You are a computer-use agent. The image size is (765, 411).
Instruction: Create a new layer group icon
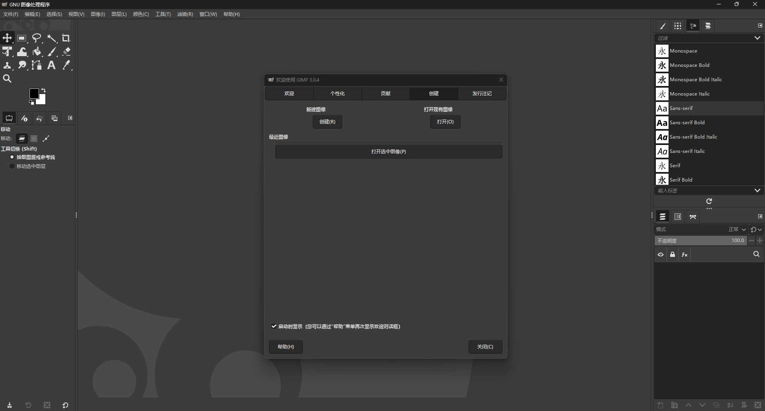(675, 405)
